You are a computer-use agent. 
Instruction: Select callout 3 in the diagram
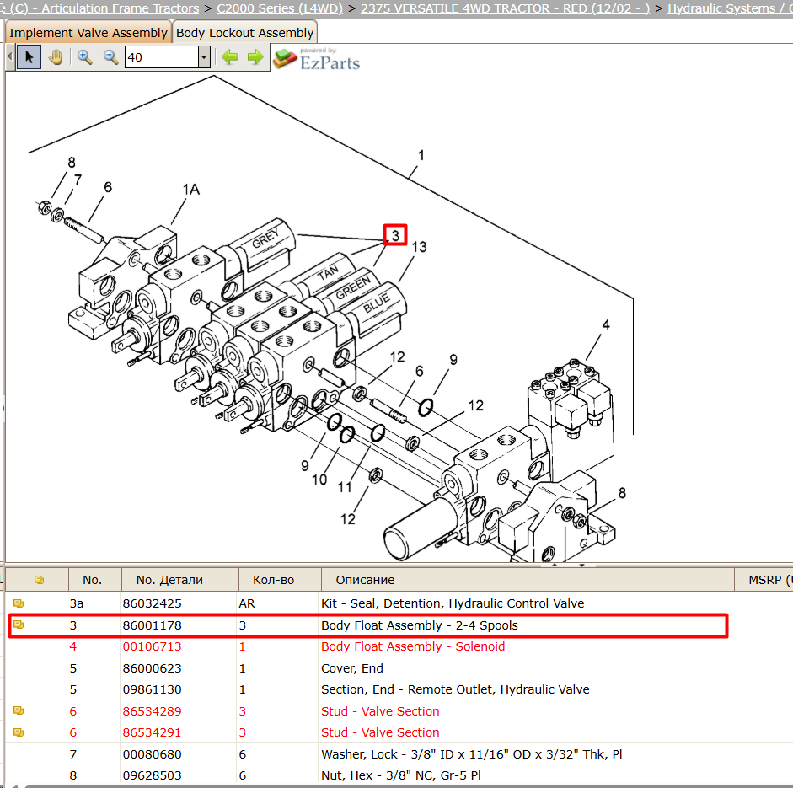point(395,235)
